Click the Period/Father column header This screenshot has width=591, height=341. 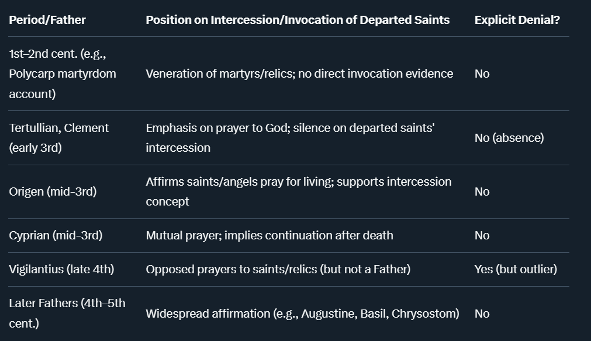47,20
